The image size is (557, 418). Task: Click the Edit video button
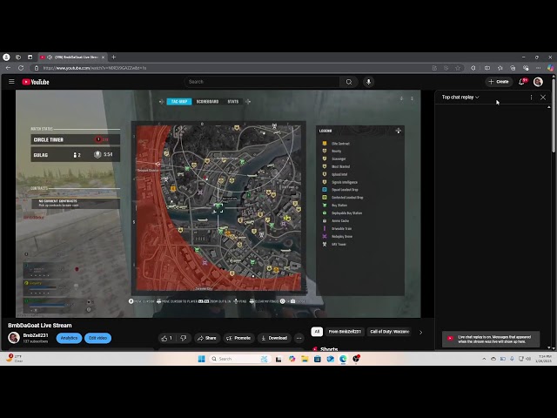pos(97,338)
